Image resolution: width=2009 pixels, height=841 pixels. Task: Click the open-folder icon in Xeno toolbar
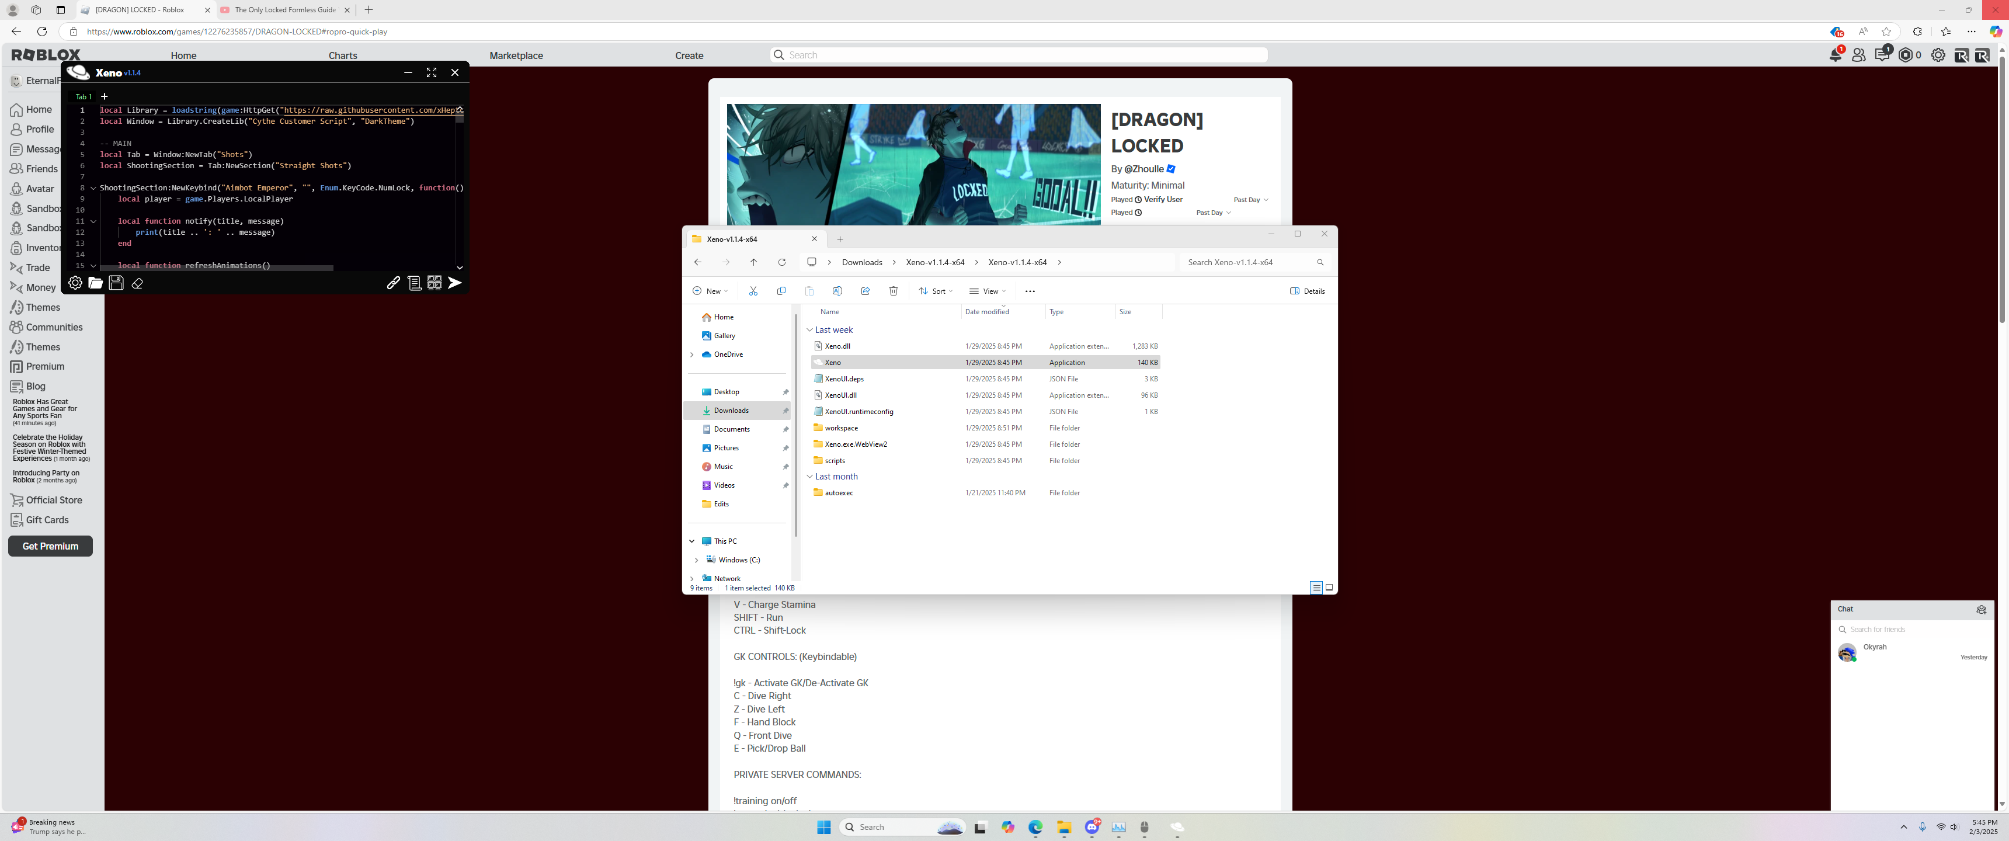[95, 283]
